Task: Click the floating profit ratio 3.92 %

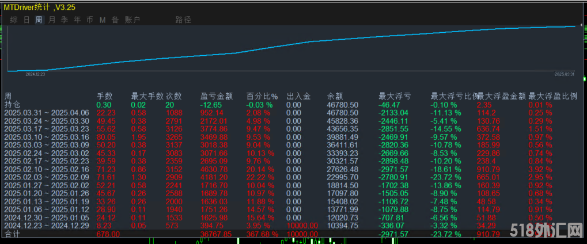Action: coord(540,169)
